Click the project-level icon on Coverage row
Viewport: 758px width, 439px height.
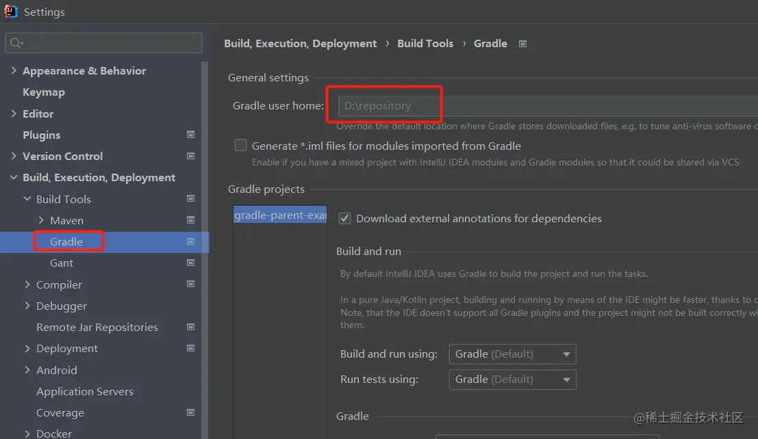tap(191, 412)
